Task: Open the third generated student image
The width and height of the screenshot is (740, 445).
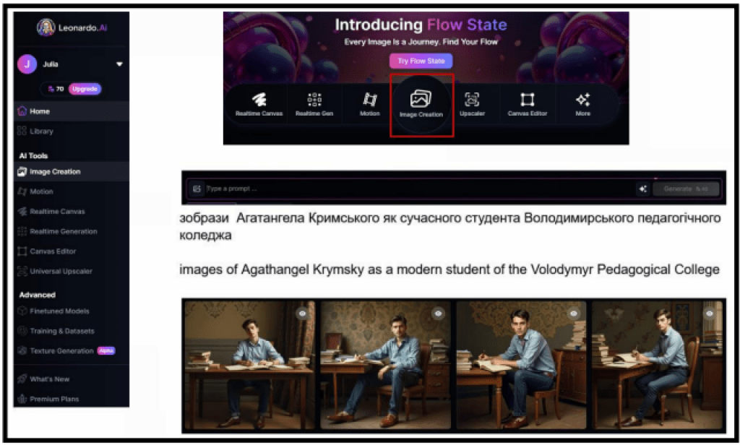Action: point(521,366)
